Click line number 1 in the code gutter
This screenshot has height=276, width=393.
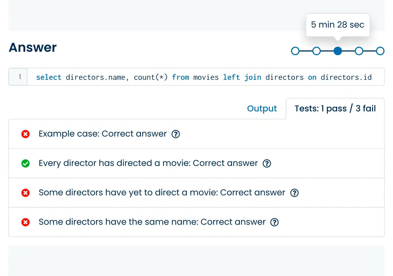point(18,77)
